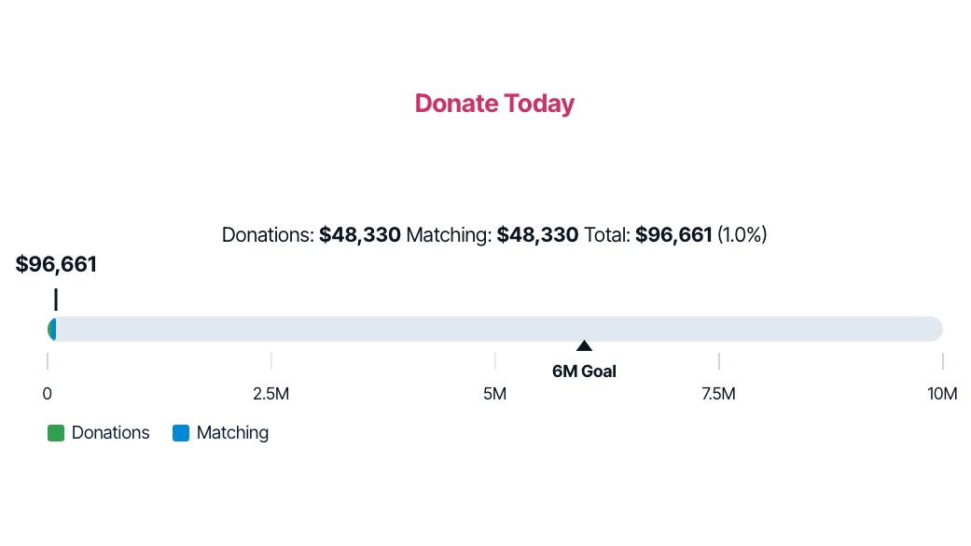Toggle the Matching legend label

click(x=232, y=433)
